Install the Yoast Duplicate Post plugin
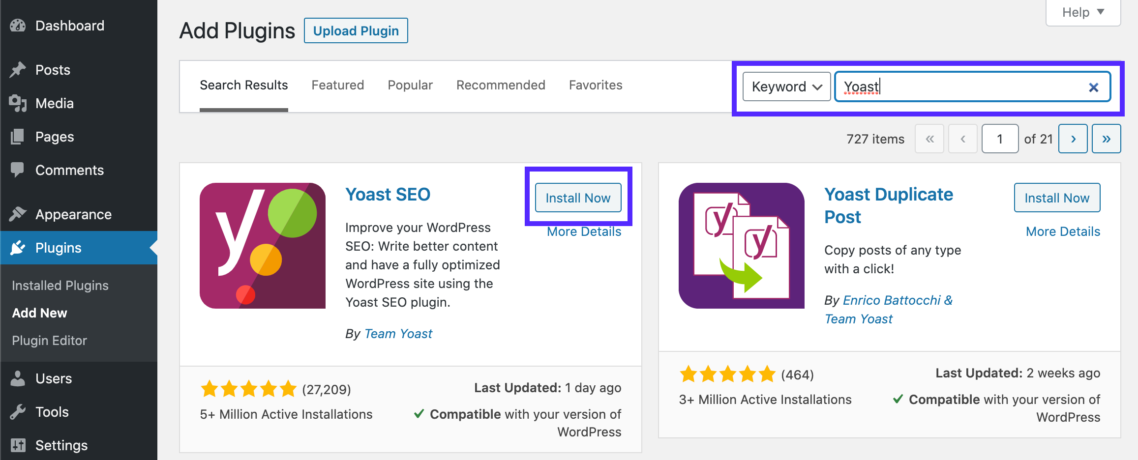Viewport: 1138px width, 460px height. tap(1057, 198)
